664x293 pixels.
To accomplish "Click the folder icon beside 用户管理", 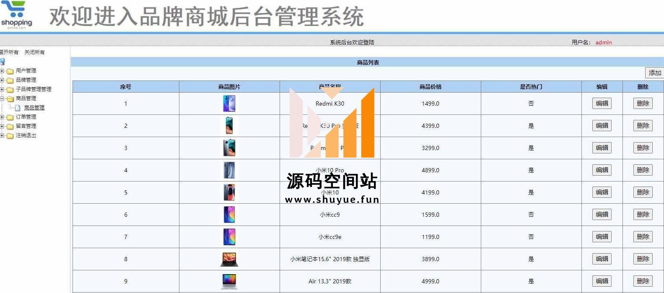I will (x=10, y=71).
